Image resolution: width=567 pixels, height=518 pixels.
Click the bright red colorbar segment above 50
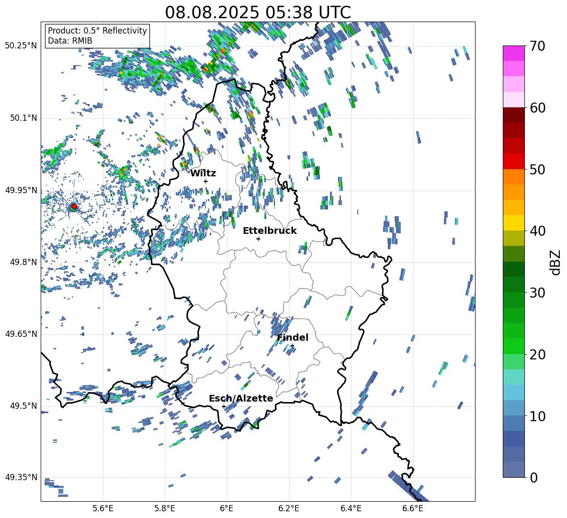tap(514, 161)
